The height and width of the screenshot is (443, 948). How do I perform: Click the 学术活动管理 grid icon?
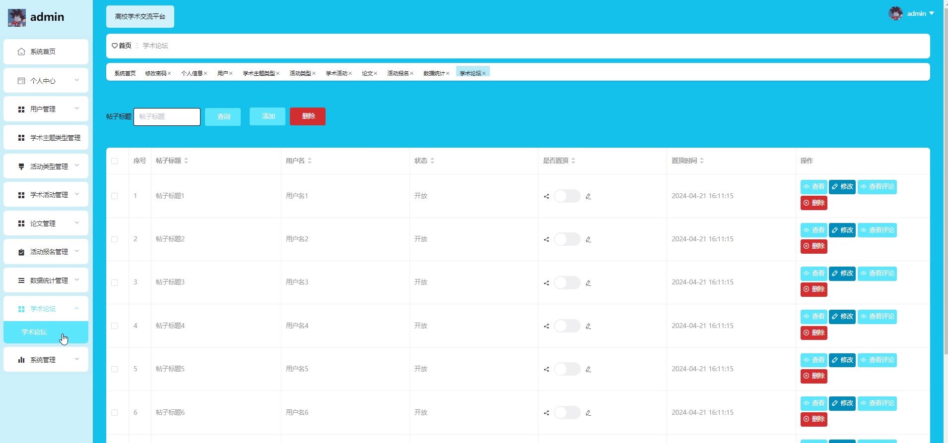click(x=21, y=195)
